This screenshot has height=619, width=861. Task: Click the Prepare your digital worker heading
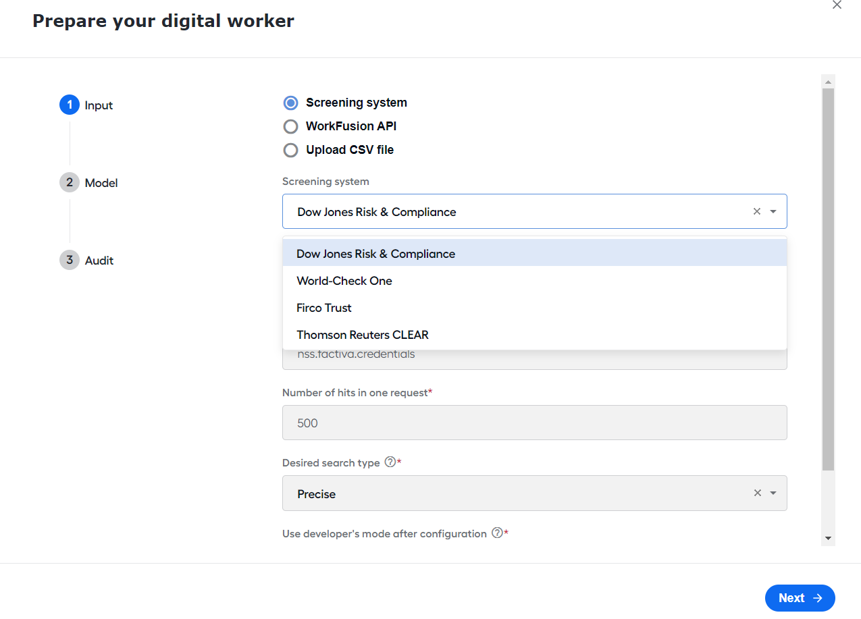[x=163, y=21]
